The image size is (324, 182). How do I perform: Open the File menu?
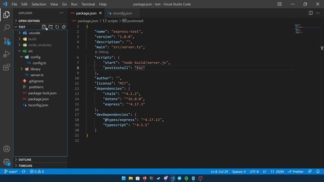[x=14, y=4]
